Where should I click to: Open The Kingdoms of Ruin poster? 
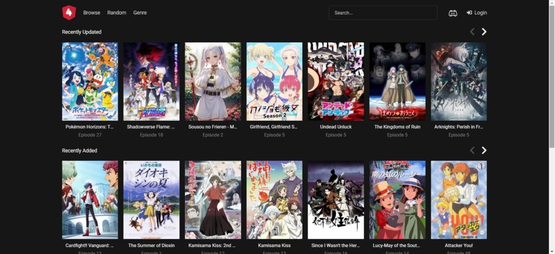(397, 82)
